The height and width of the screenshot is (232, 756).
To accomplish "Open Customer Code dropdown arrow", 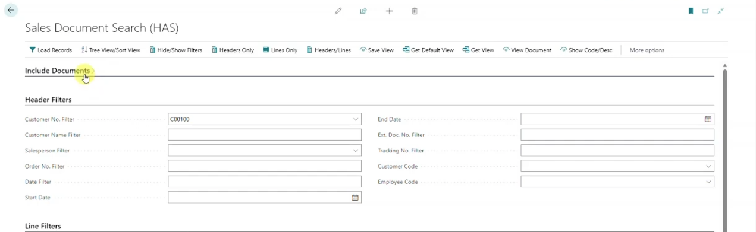I will (x=708, y=166).
